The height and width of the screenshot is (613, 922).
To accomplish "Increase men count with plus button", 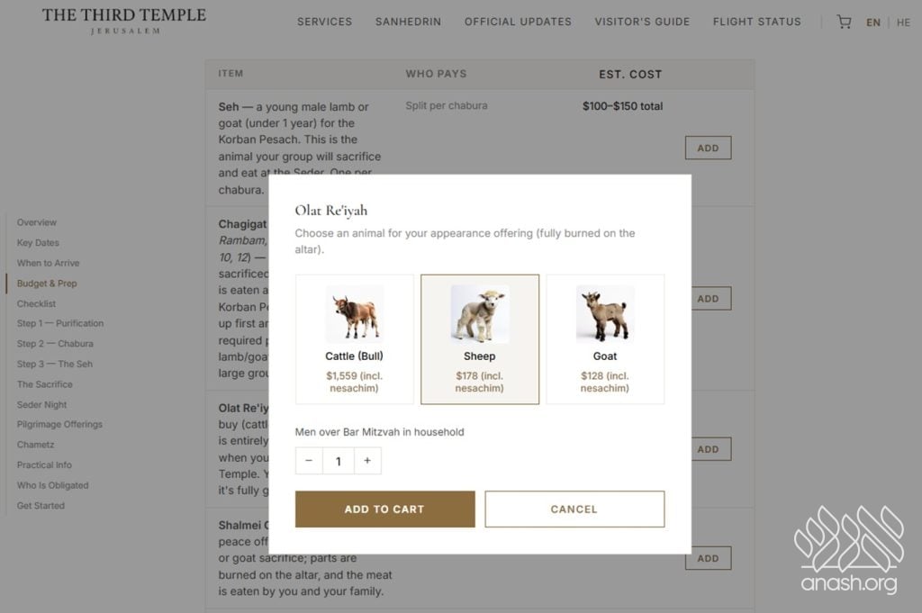I will 367,461.
